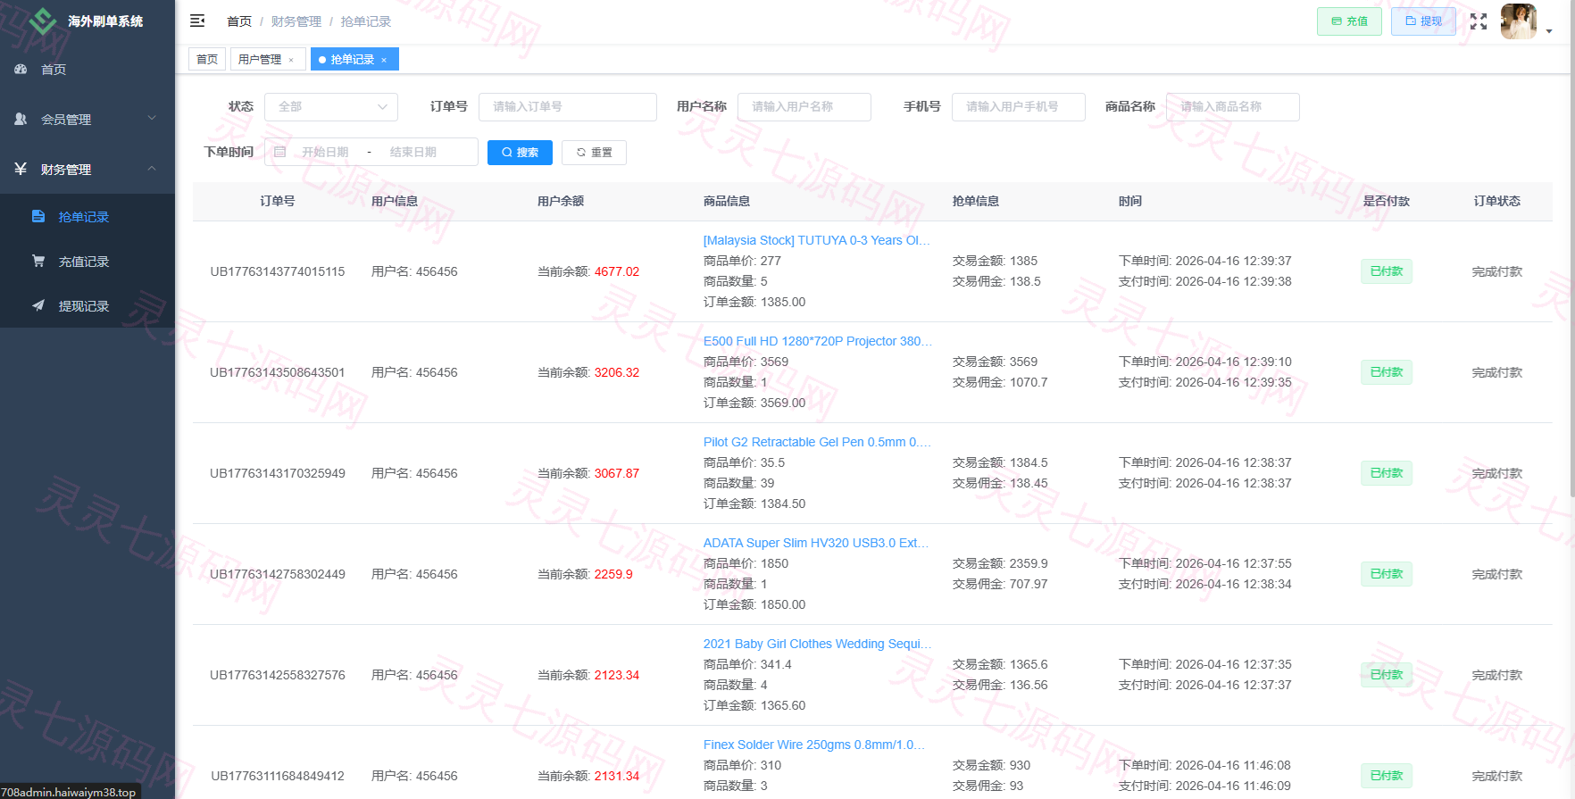Screen dimensions: 1575x799
Task: Switch to the 首页 tab
Action: click(207, 59)
